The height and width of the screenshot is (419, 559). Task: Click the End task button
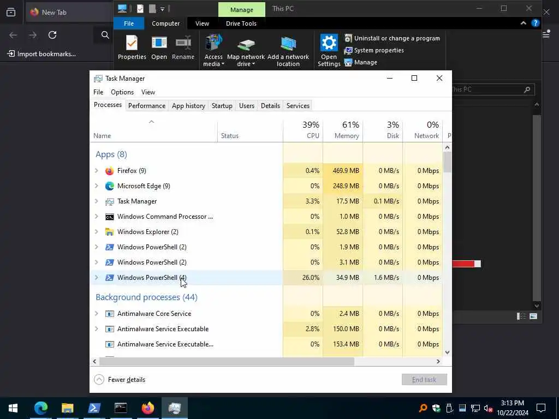(424, 380)
